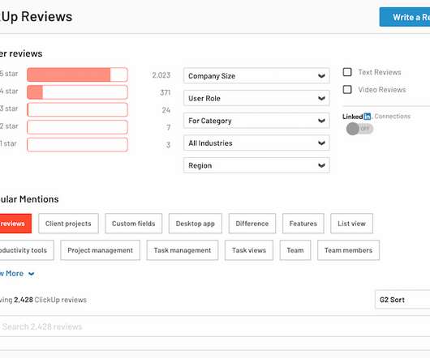Choose the Task management mention tag
Image resolution: width=430 pixels, height=358 pixels.
coord(183,250)
